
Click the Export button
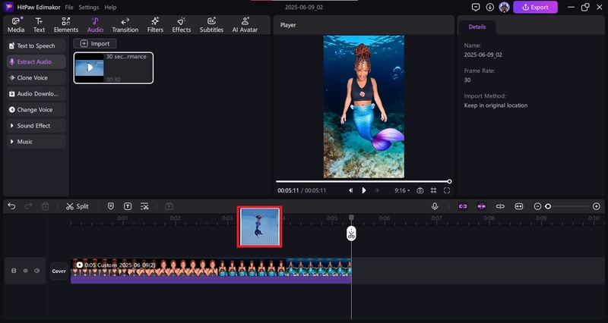[535, 7]
